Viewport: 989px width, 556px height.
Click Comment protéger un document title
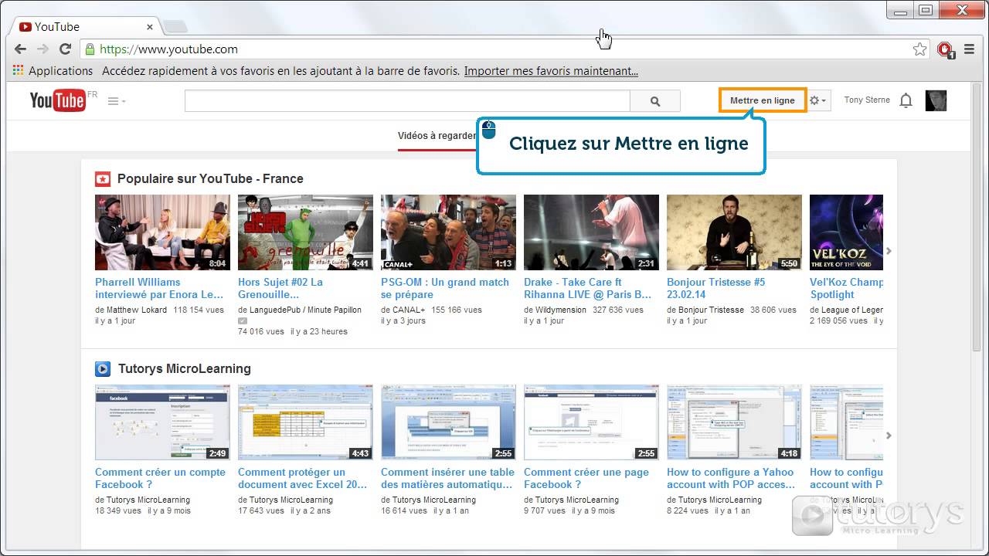[303, 478]
